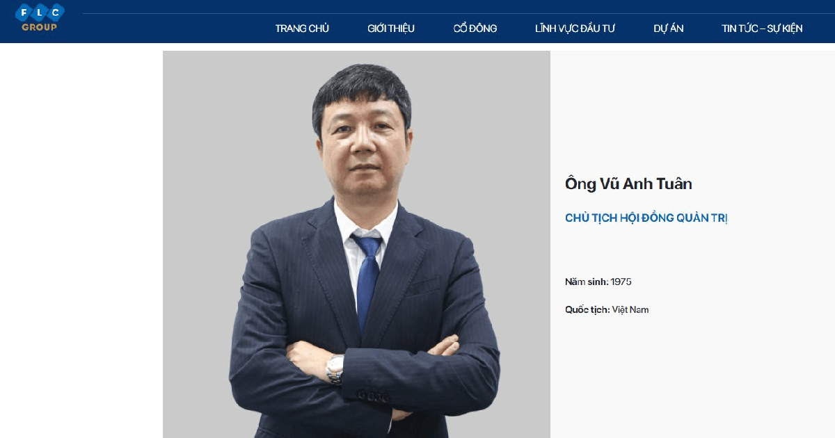Open TIN TỨC – SỰ KIỆN menu
The image size is (835, 438).
(762, 29)
